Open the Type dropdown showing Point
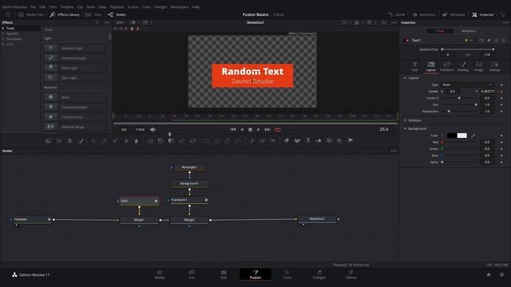The height and width of the screenshot is (287, 511). [x=467, y=85]
